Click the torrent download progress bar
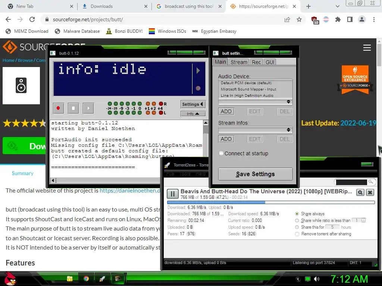The width and height of the screenshot is (382, 286). click(271, 202)
